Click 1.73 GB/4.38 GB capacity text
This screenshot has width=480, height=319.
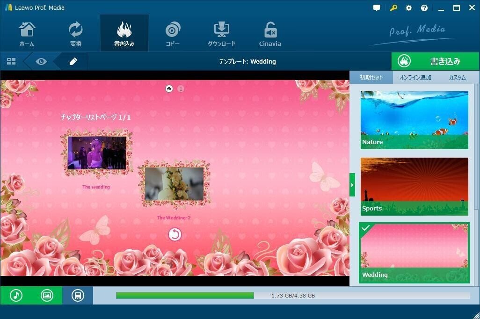tap(293, 296)
